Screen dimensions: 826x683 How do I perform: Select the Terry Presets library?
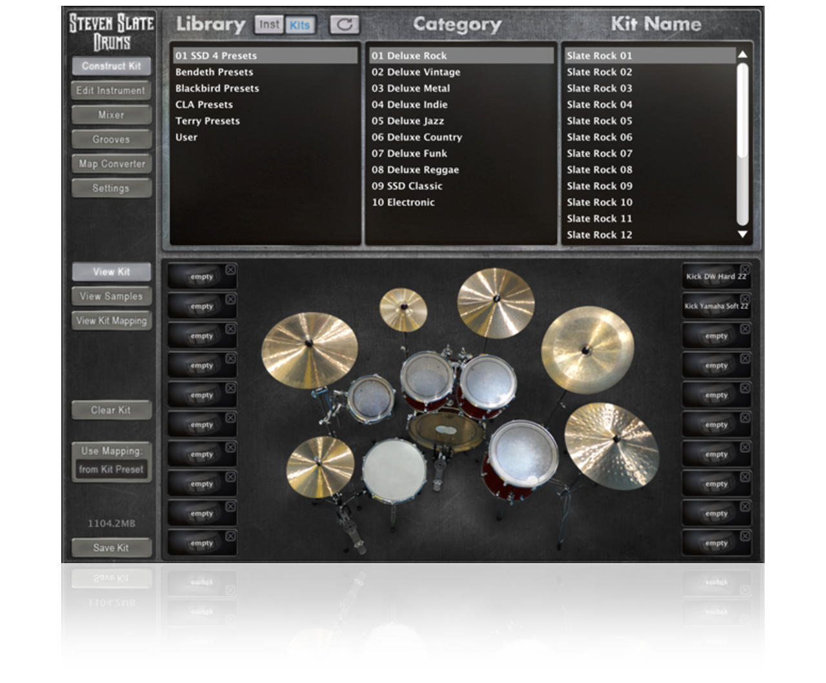pos(265,121)
